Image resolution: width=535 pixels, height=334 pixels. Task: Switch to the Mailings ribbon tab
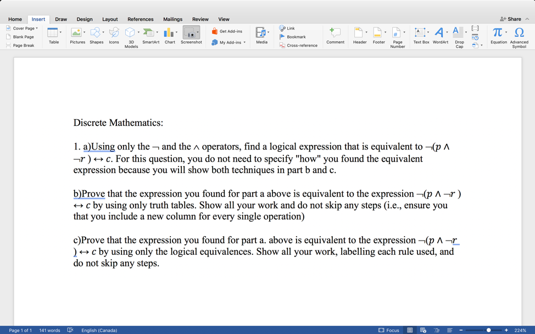pos(172,19)
